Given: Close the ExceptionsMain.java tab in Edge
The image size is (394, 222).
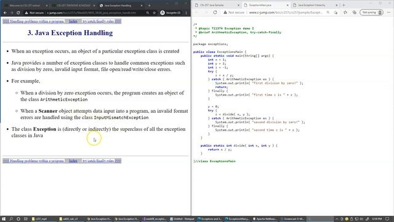Looking at the screenshot, I should click(x=287, y=5).
